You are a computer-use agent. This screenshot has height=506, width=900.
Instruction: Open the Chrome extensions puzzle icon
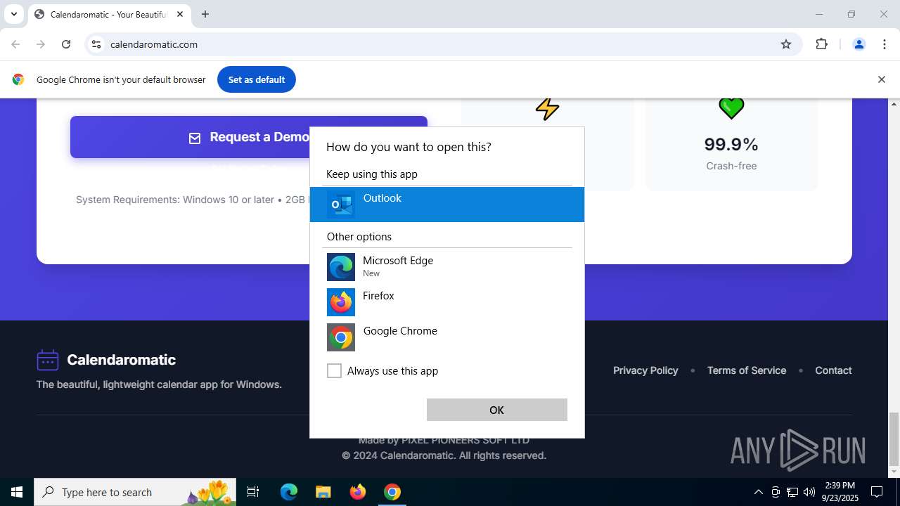coord(821,44)
